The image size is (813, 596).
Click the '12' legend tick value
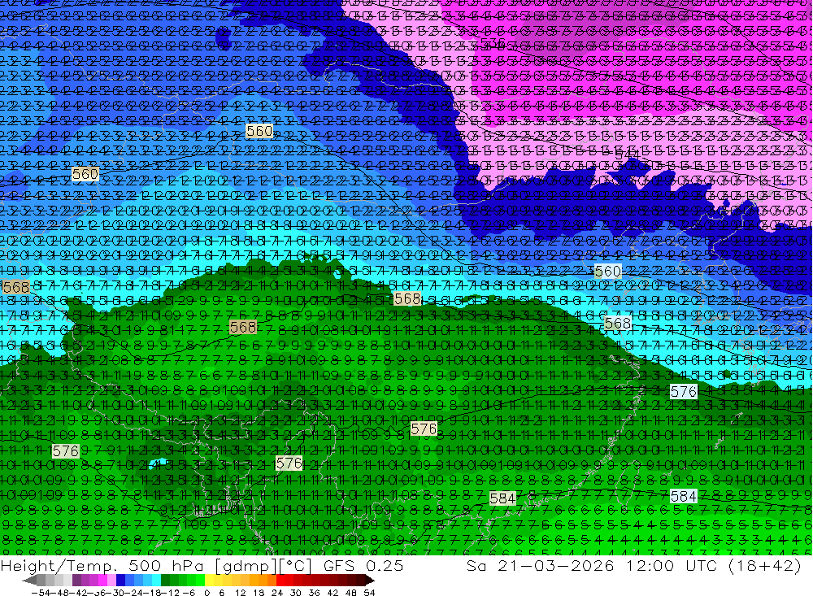pyautogui.click(x=241, y=593)
